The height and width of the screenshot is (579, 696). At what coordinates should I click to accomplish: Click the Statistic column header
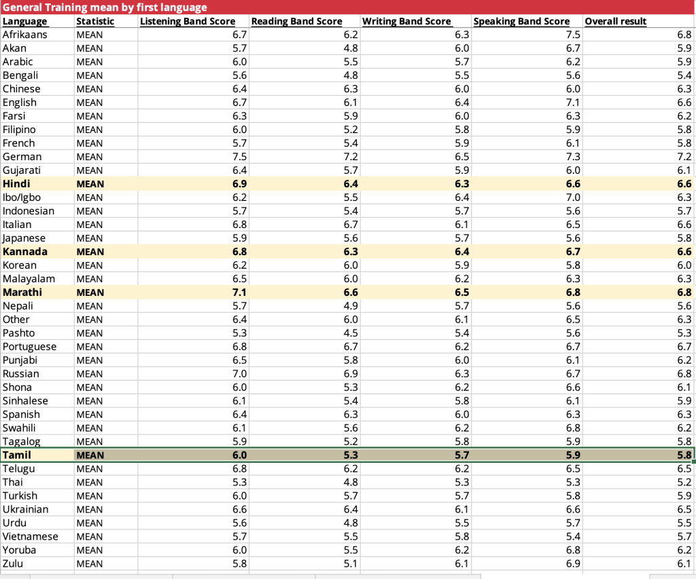pyautogui.click(x=96, y=21)
